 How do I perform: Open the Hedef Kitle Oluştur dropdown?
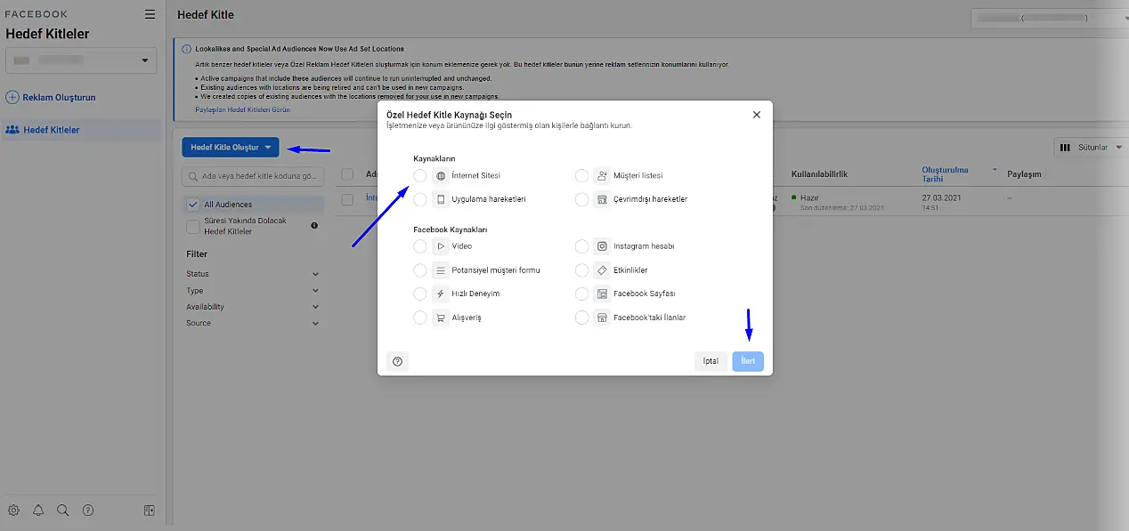pyautogui.click(x=231, y=148)
